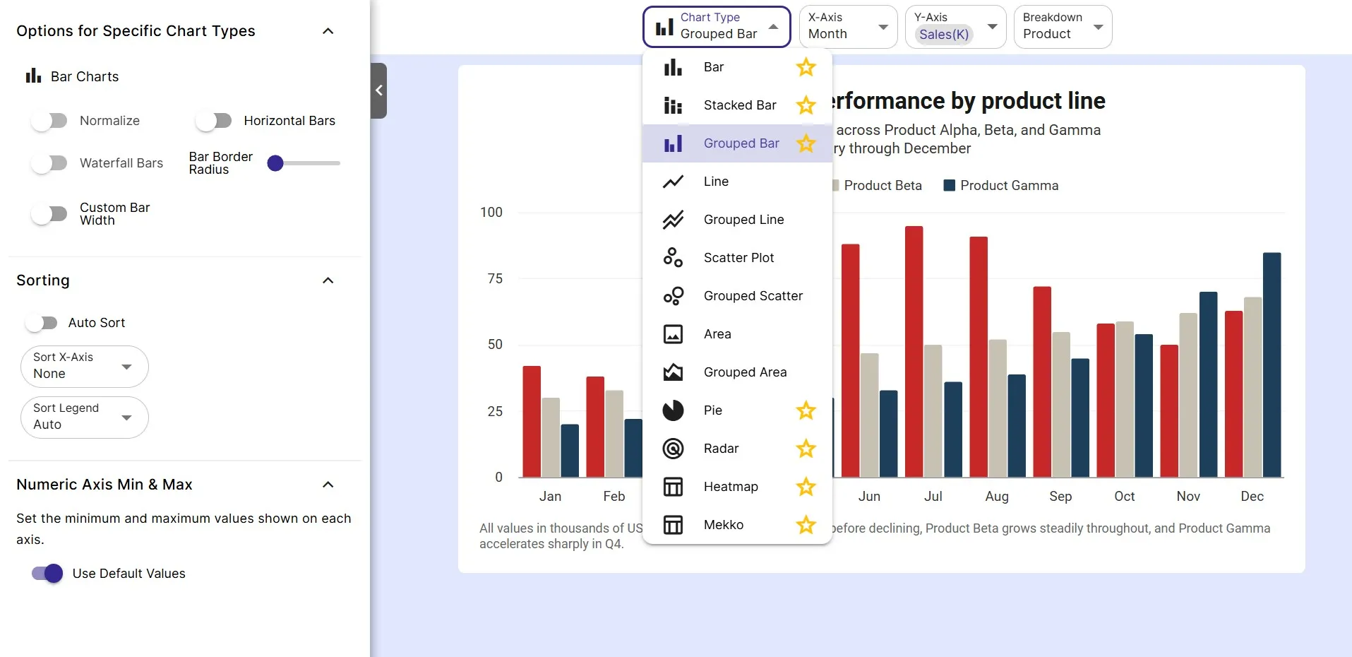Open the Breakdown Product dropdown

tap(1063, 27)
